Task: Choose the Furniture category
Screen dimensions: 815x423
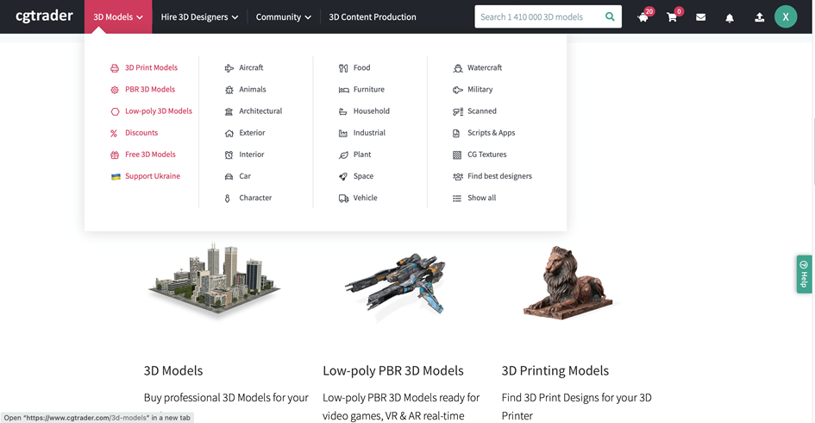Action: click(368, 89)
